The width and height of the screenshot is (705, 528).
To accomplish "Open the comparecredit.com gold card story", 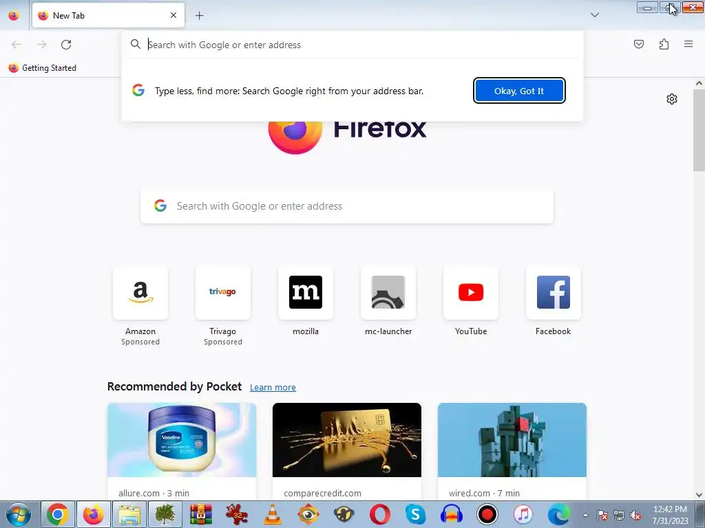I will click(x=347, y=451).
